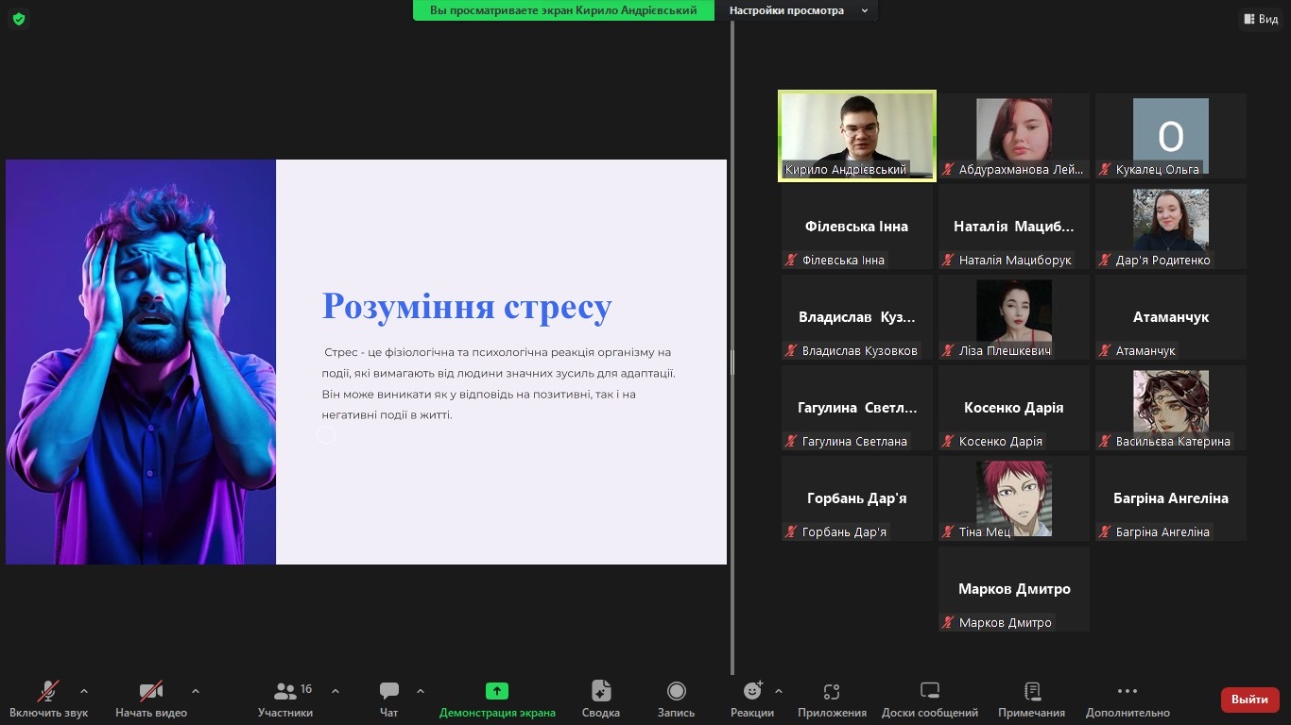Select Багріна Ангеліна participant tile
Viewport: 1291px width, 725px height.
1171,498
